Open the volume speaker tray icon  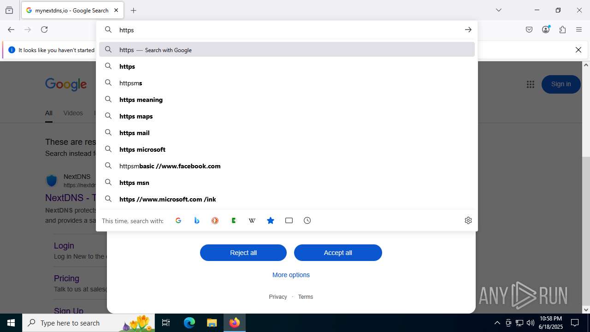(531, 323)
